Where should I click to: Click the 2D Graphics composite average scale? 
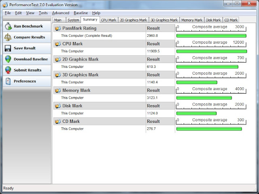point(211,59)
